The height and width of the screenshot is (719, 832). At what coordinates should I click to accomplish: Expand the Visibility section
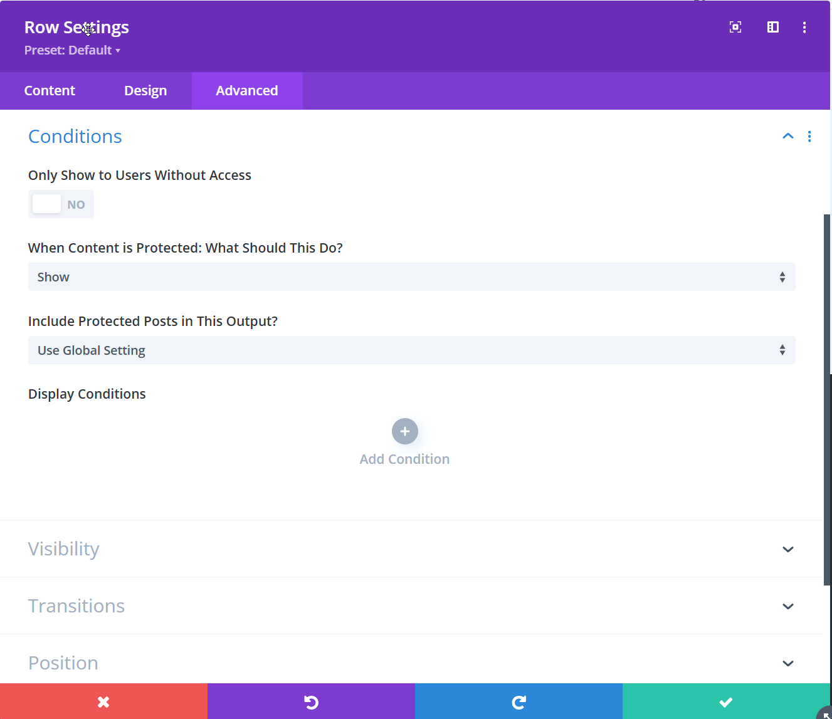click(788, 549)
